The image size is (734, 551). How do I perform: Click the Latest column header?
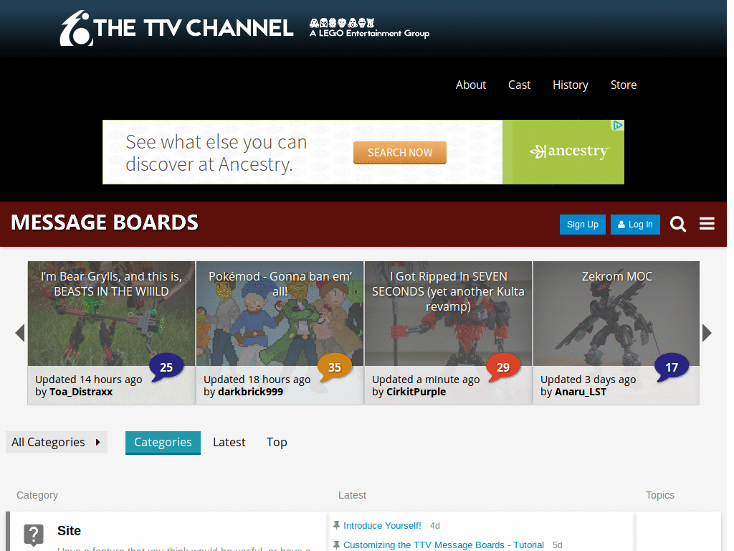click(x=352, y=495)
